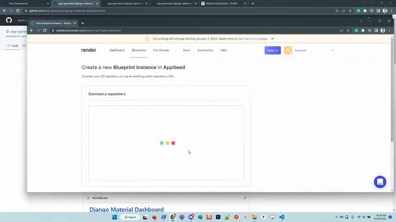This screenshot has width=396, height=222.
Task: Open the Help nav link
Action: pyautogui.click(x=223, y=51)
